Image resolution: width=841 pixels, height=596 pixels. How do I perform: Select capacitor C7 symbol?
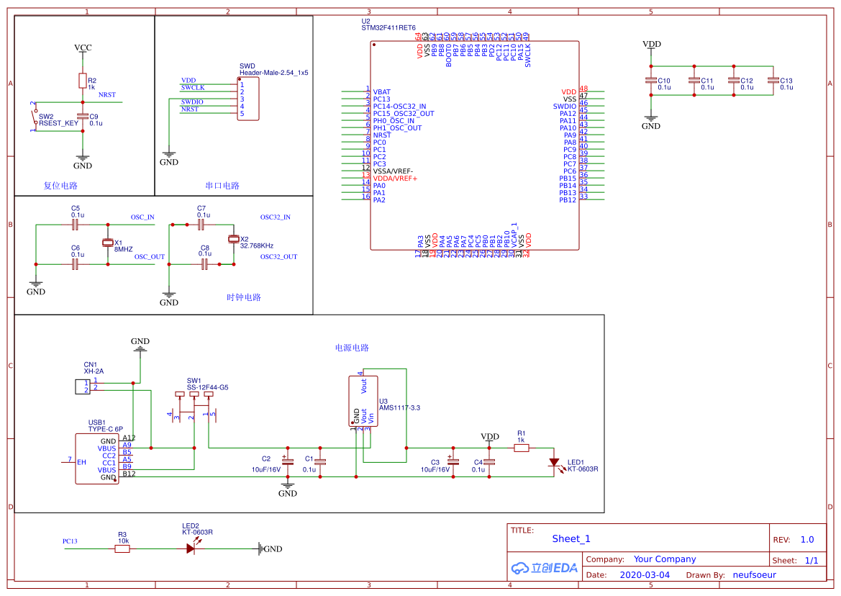(201, 225)
